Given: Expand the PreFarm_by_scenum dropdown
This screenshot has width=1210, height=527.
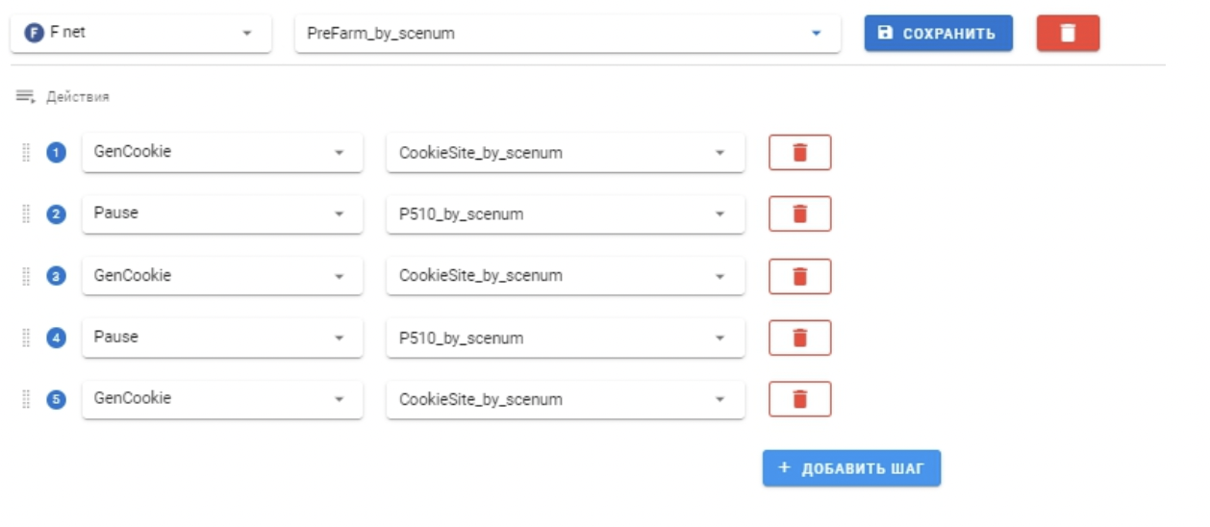Looking at the screenshot, I should click(x=567, y=33).
